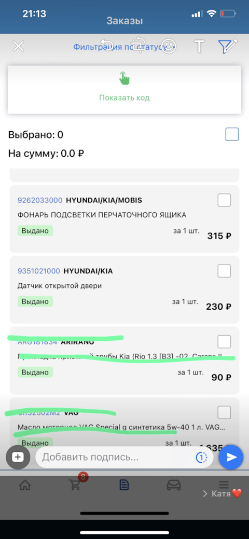Tick the select-all checkbox next to Выбрано
The width and height of the screenshot is (249, 539).
[232, 134]
